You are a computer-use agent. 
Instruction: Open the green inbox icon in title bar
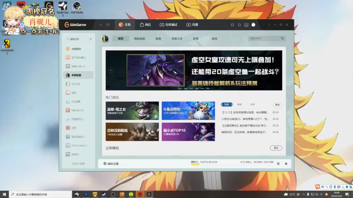click(246, 25)
